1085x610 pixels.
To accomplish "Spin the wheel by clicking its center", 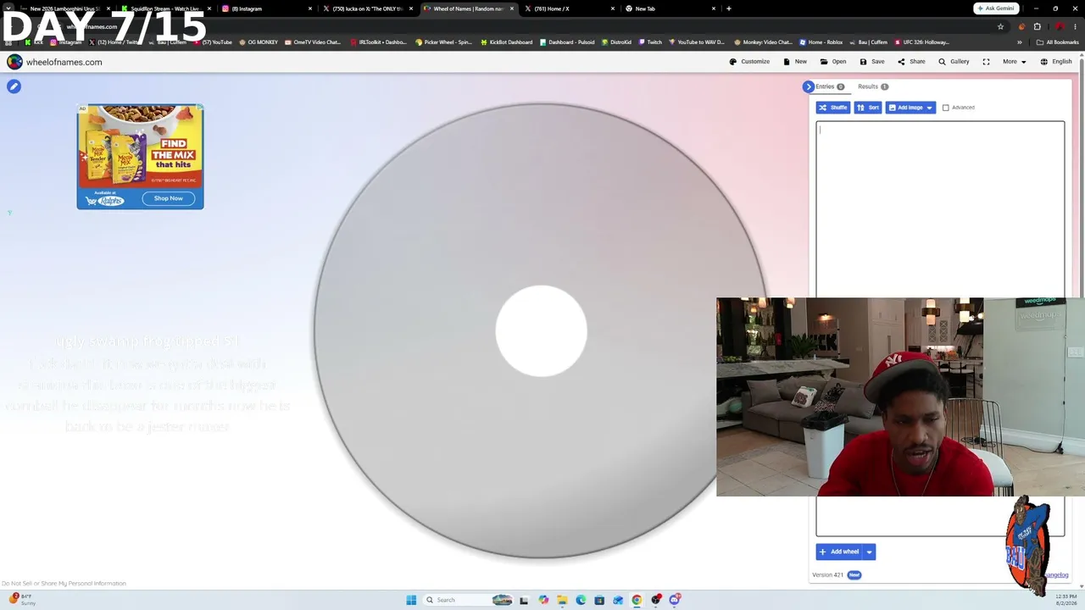I will (x=541, y=330).
